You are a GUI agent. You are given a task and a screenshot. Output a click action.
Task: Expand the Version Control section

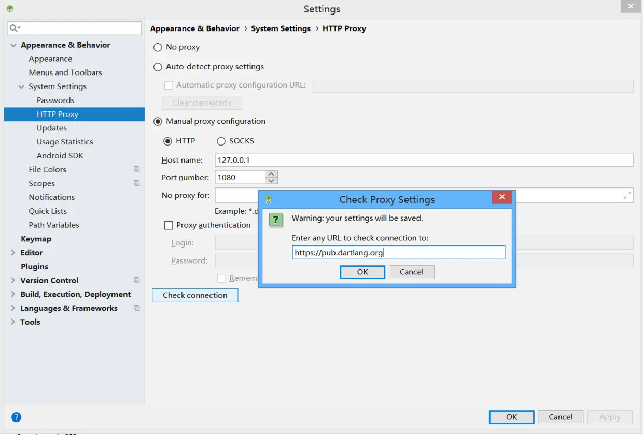coord(13,280)
